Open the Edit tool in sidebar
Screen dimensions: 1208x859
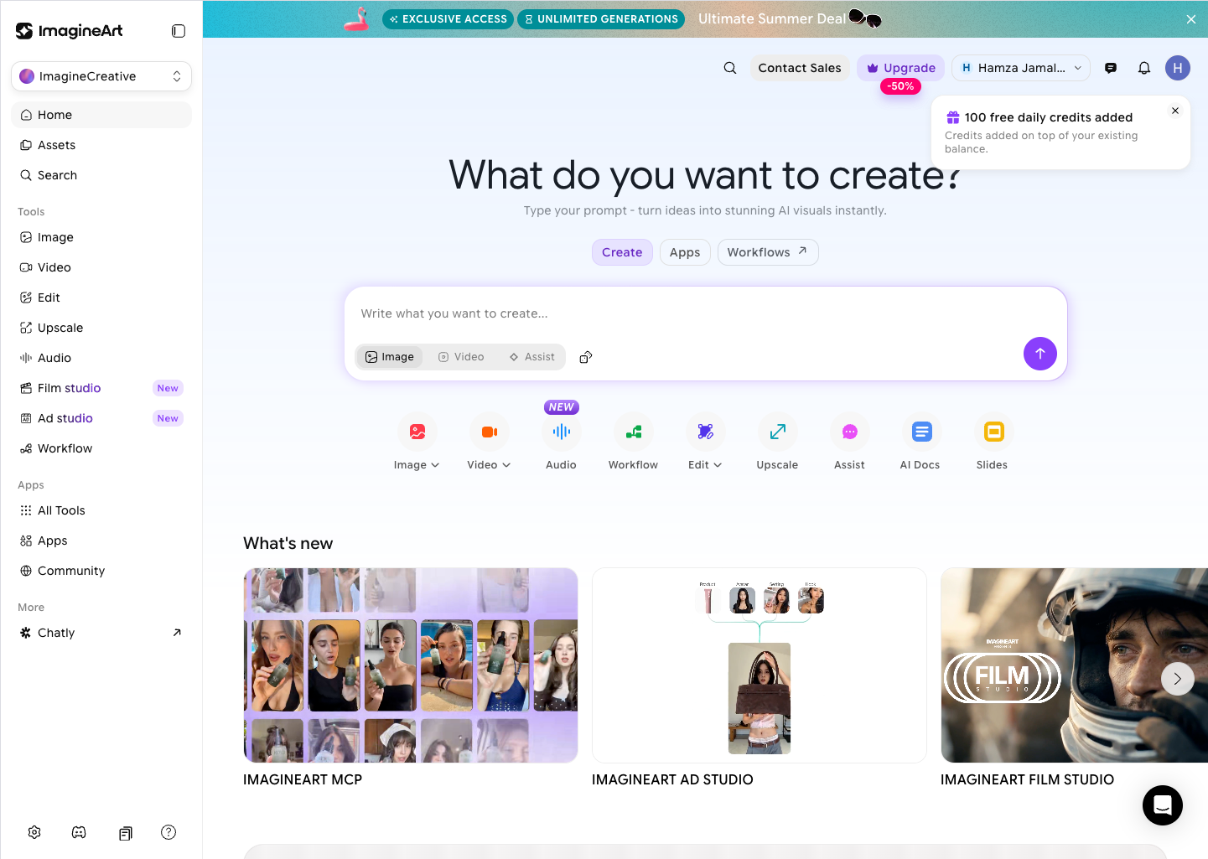click(101, 298)
